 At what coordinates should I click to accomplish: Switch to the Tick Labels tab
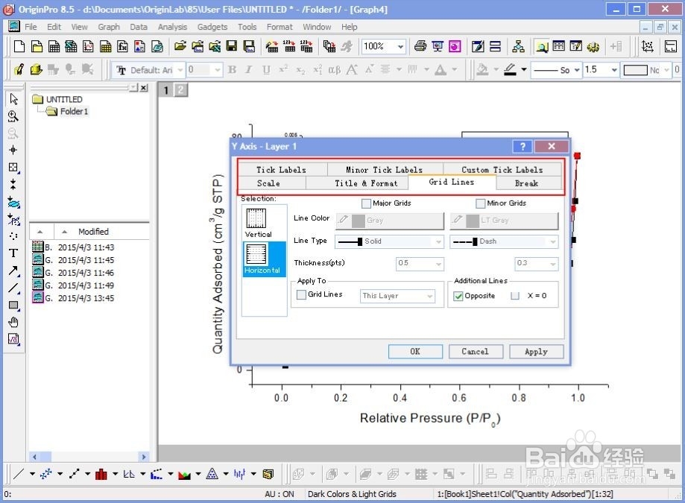281,170
